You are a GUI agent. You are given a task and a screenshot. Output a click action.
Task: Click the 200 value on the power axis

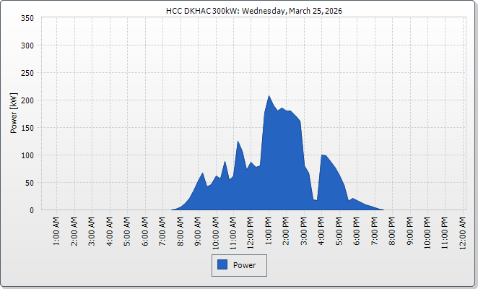pos(27,100)
